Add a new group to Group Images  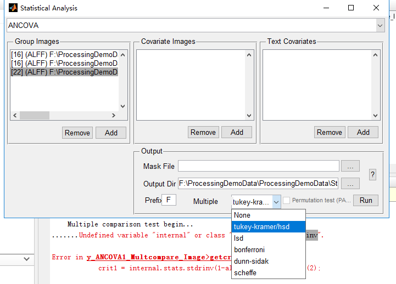[111, 133]
